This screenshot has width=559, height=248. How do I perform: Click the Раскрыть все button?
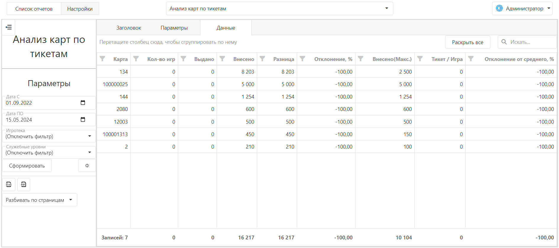pos(468,42)
